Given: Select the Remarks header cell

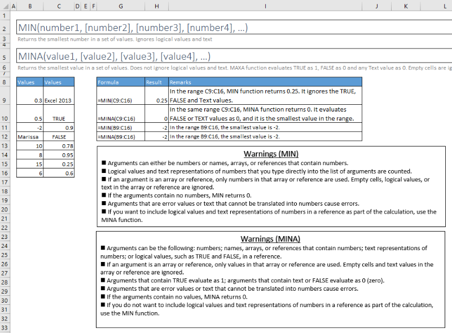Looking at the screenshot, I should (x=265, y=82).
